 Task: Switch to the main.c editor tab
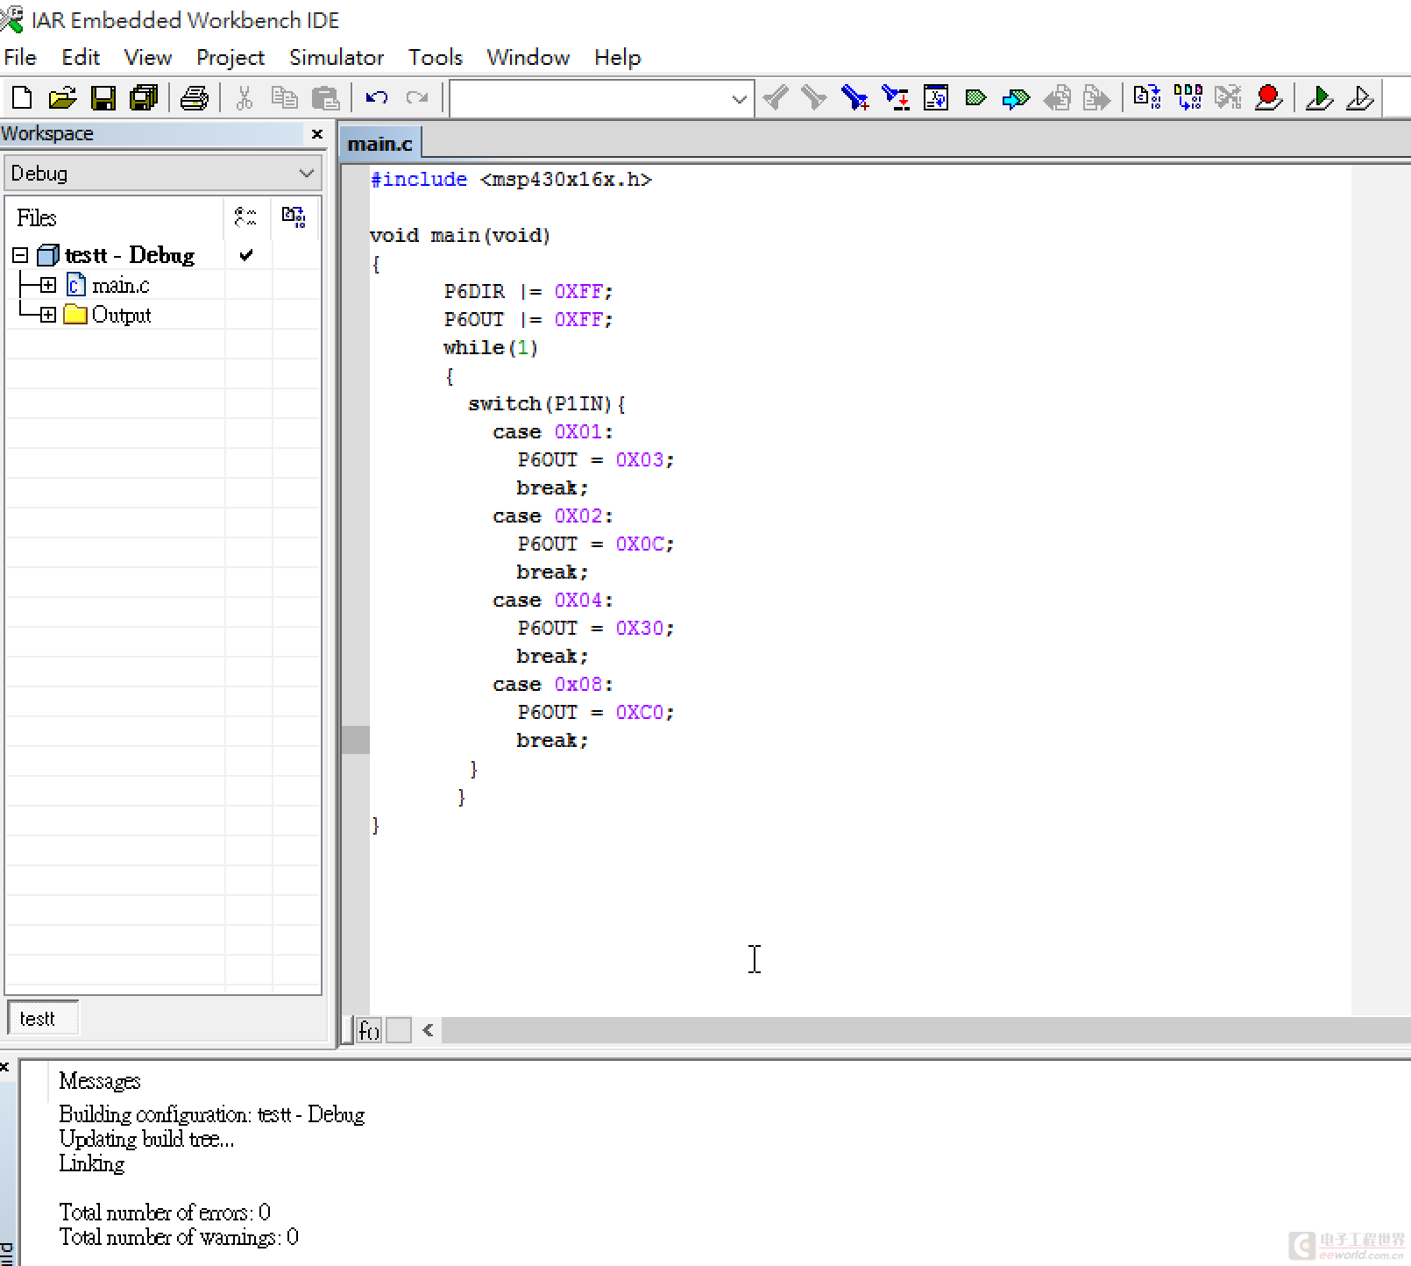pyautogui.click(x=379, y=143)
